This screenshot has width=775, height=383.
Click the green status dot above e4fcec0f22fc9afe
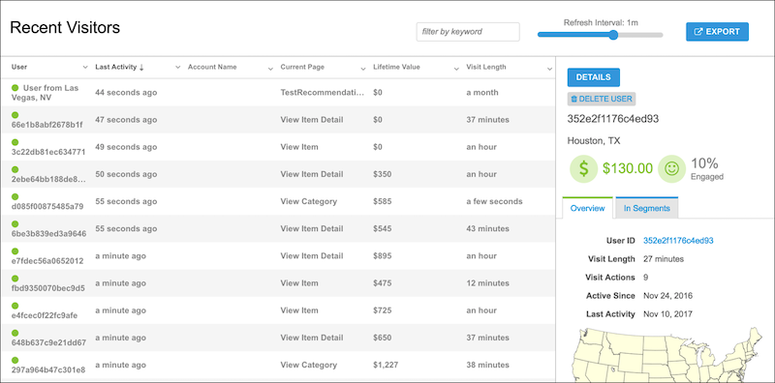(15, 306)
